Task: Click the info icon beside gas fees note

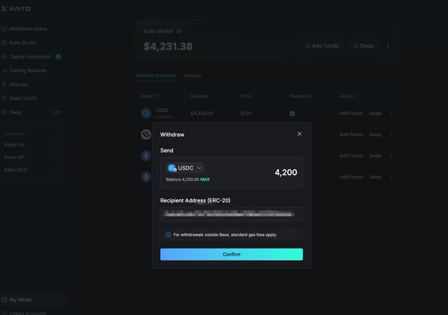Action: 168,235
